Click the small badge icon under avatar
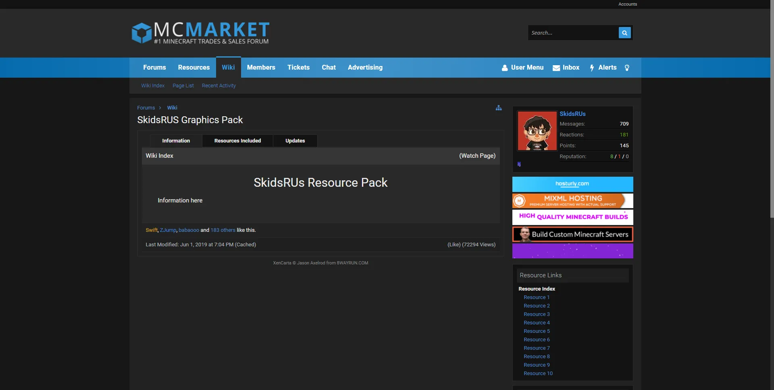The width and height of the screenshot is (774, 390). coord(519,164)
